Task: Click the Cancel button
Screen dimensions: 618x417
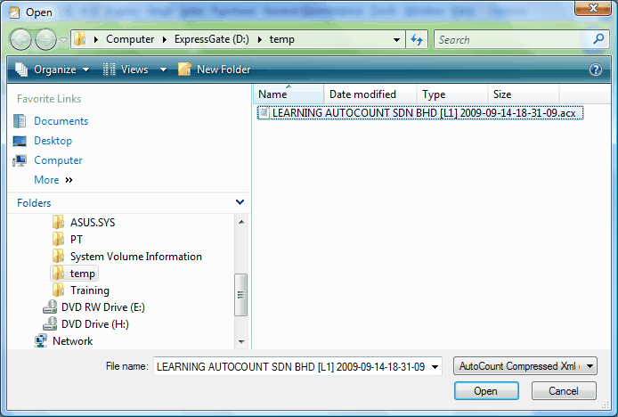Action: [x=564, y=391]
